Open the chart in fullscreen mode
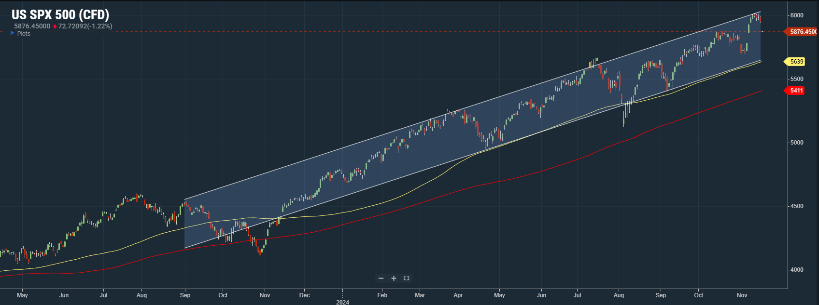Viewport: 819px width, 305px height. [407, 278]
